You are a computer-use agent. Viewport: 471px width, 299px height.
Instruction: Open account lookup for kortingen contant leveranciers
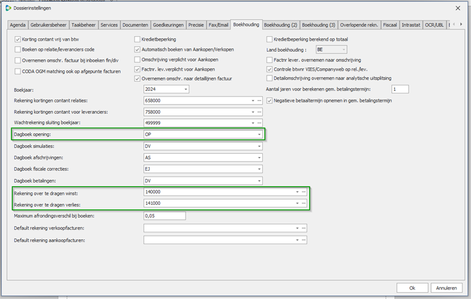coord(259,112)
